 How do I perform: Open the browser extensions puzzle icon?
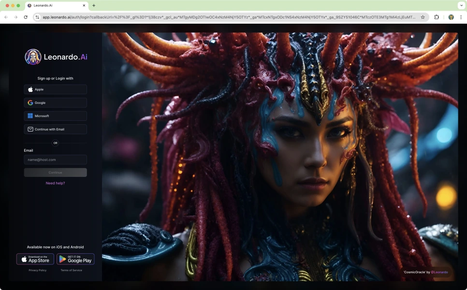[x=437, y=17]
